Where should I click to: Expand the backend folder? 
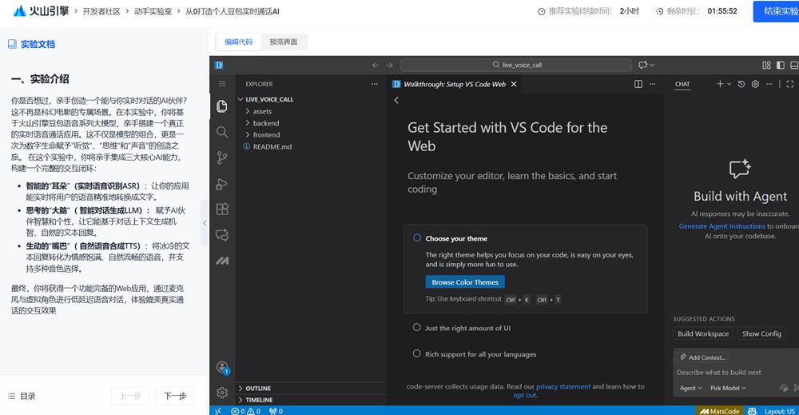point(266,123)
